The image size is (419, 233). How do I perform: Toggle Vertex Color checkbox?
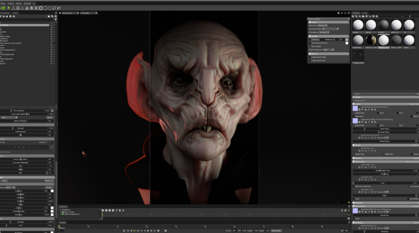354,154
